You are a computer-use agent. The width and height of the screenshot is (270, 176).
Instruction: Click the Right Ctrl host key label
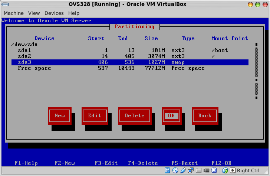(x=248, y=170)
